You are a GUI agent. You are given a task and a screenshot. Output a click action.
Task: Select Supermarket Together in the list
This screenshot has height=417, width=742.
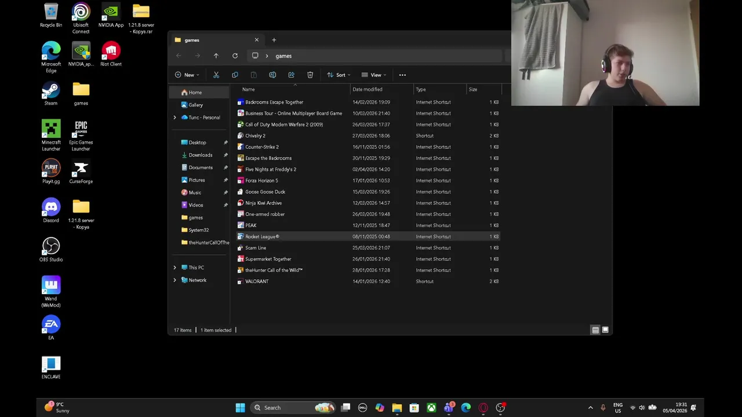[x=368, y=259]
